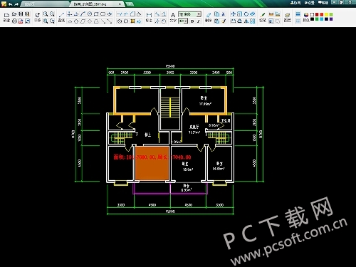Toggle Bold text formatting
The height and width of the screenshot is (267, 356).
(x=192, y=21)
